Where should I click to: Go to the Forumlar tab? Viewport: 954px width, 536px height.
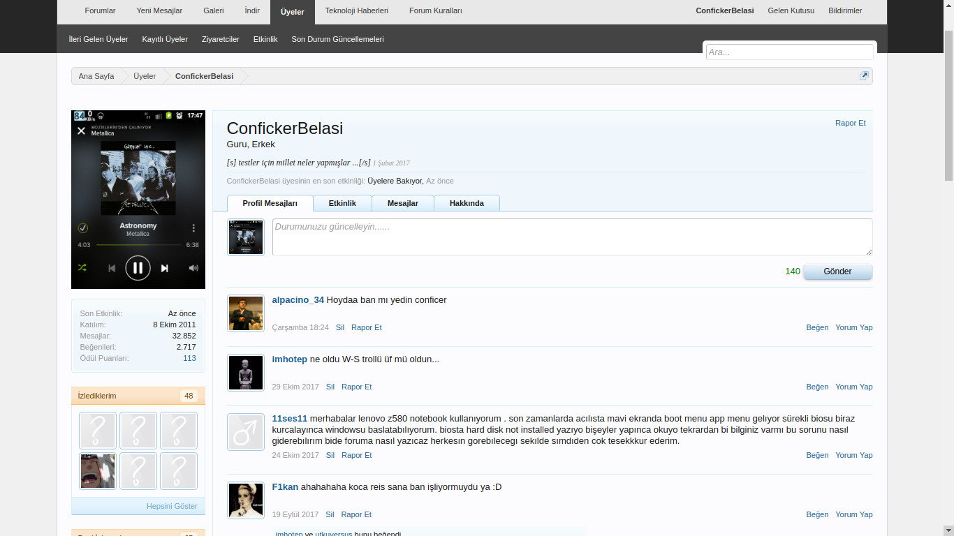[x=100, y=11]
